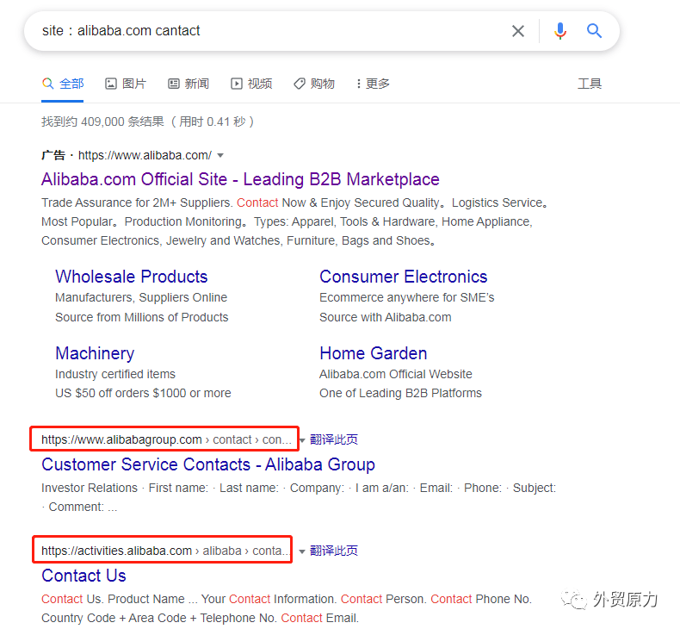Open the Wholesale Products sitelink
This screenshot has width=680, height=629.
132,277
